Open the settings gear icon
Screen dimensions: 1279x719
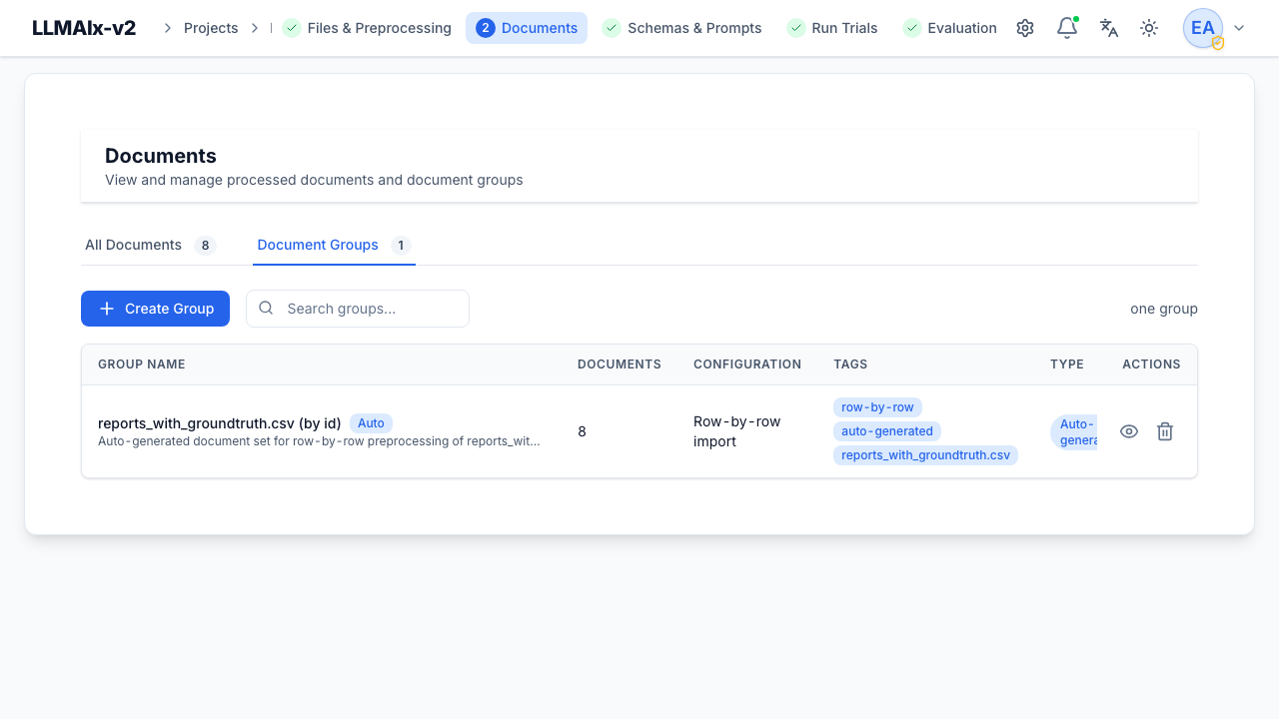tap(1025, 28)
